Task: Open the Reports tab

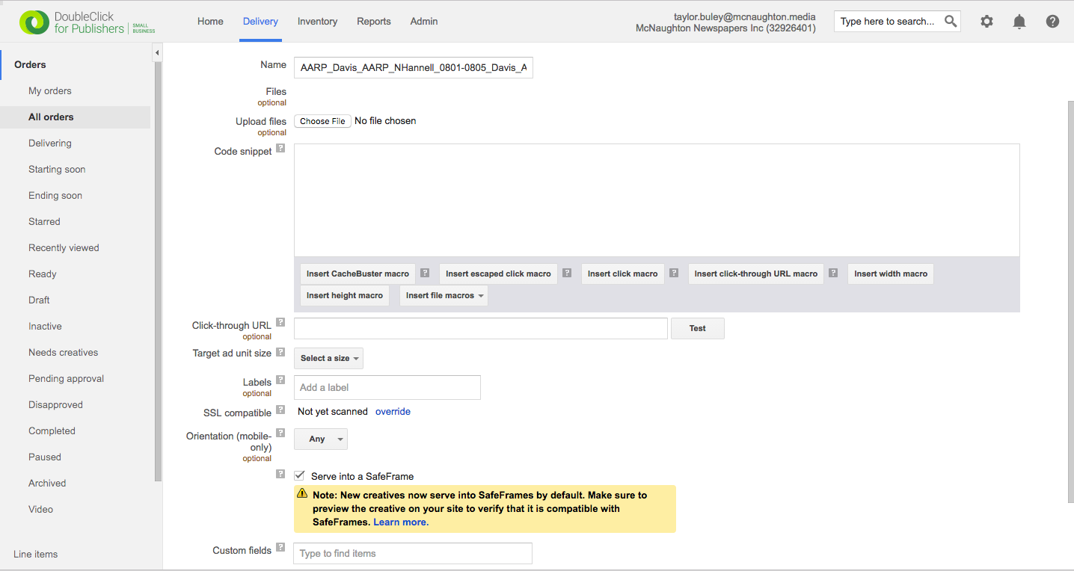Action: click(373, 22)
